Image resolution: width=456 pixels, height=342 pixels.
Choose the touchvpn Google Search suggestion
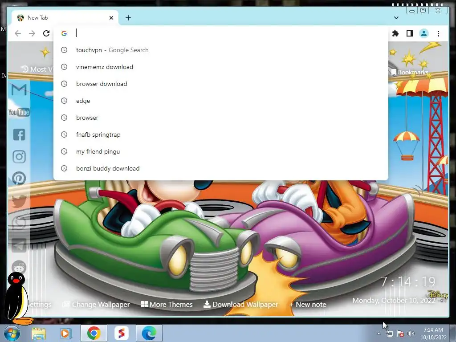point(221,50)
